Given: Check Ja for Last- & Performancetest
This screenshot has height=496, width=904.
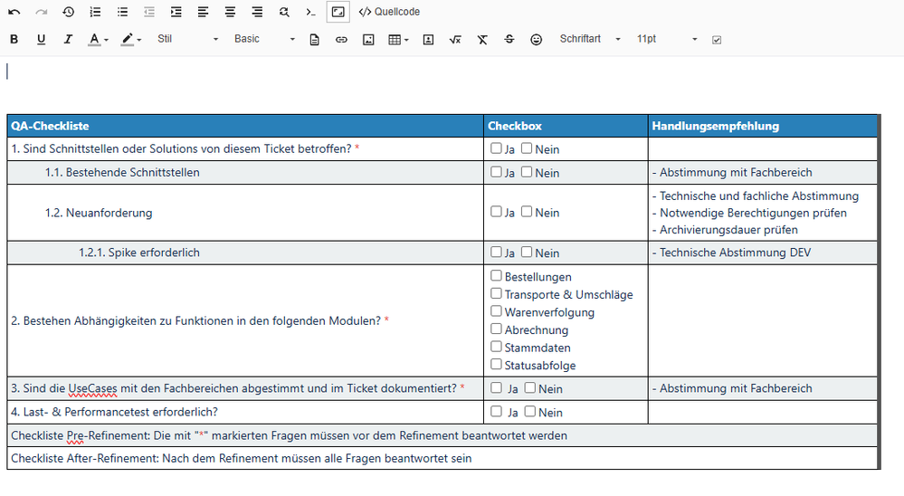Looking at the screenshot, I should click(x=496, y=412).
